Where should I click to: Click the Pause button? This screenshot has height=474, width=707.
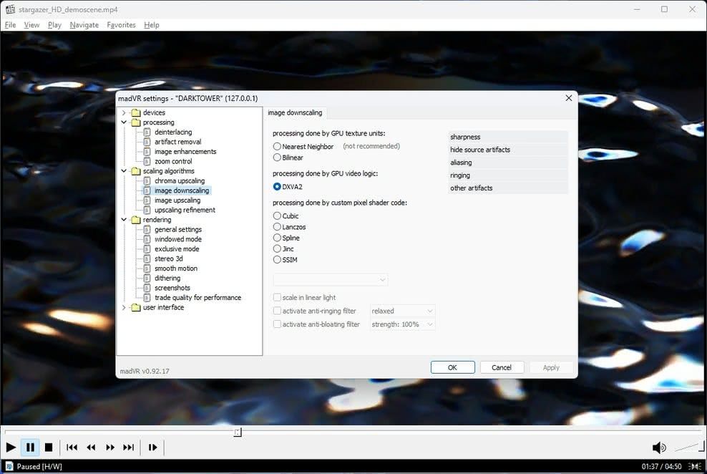click(30, 448)
